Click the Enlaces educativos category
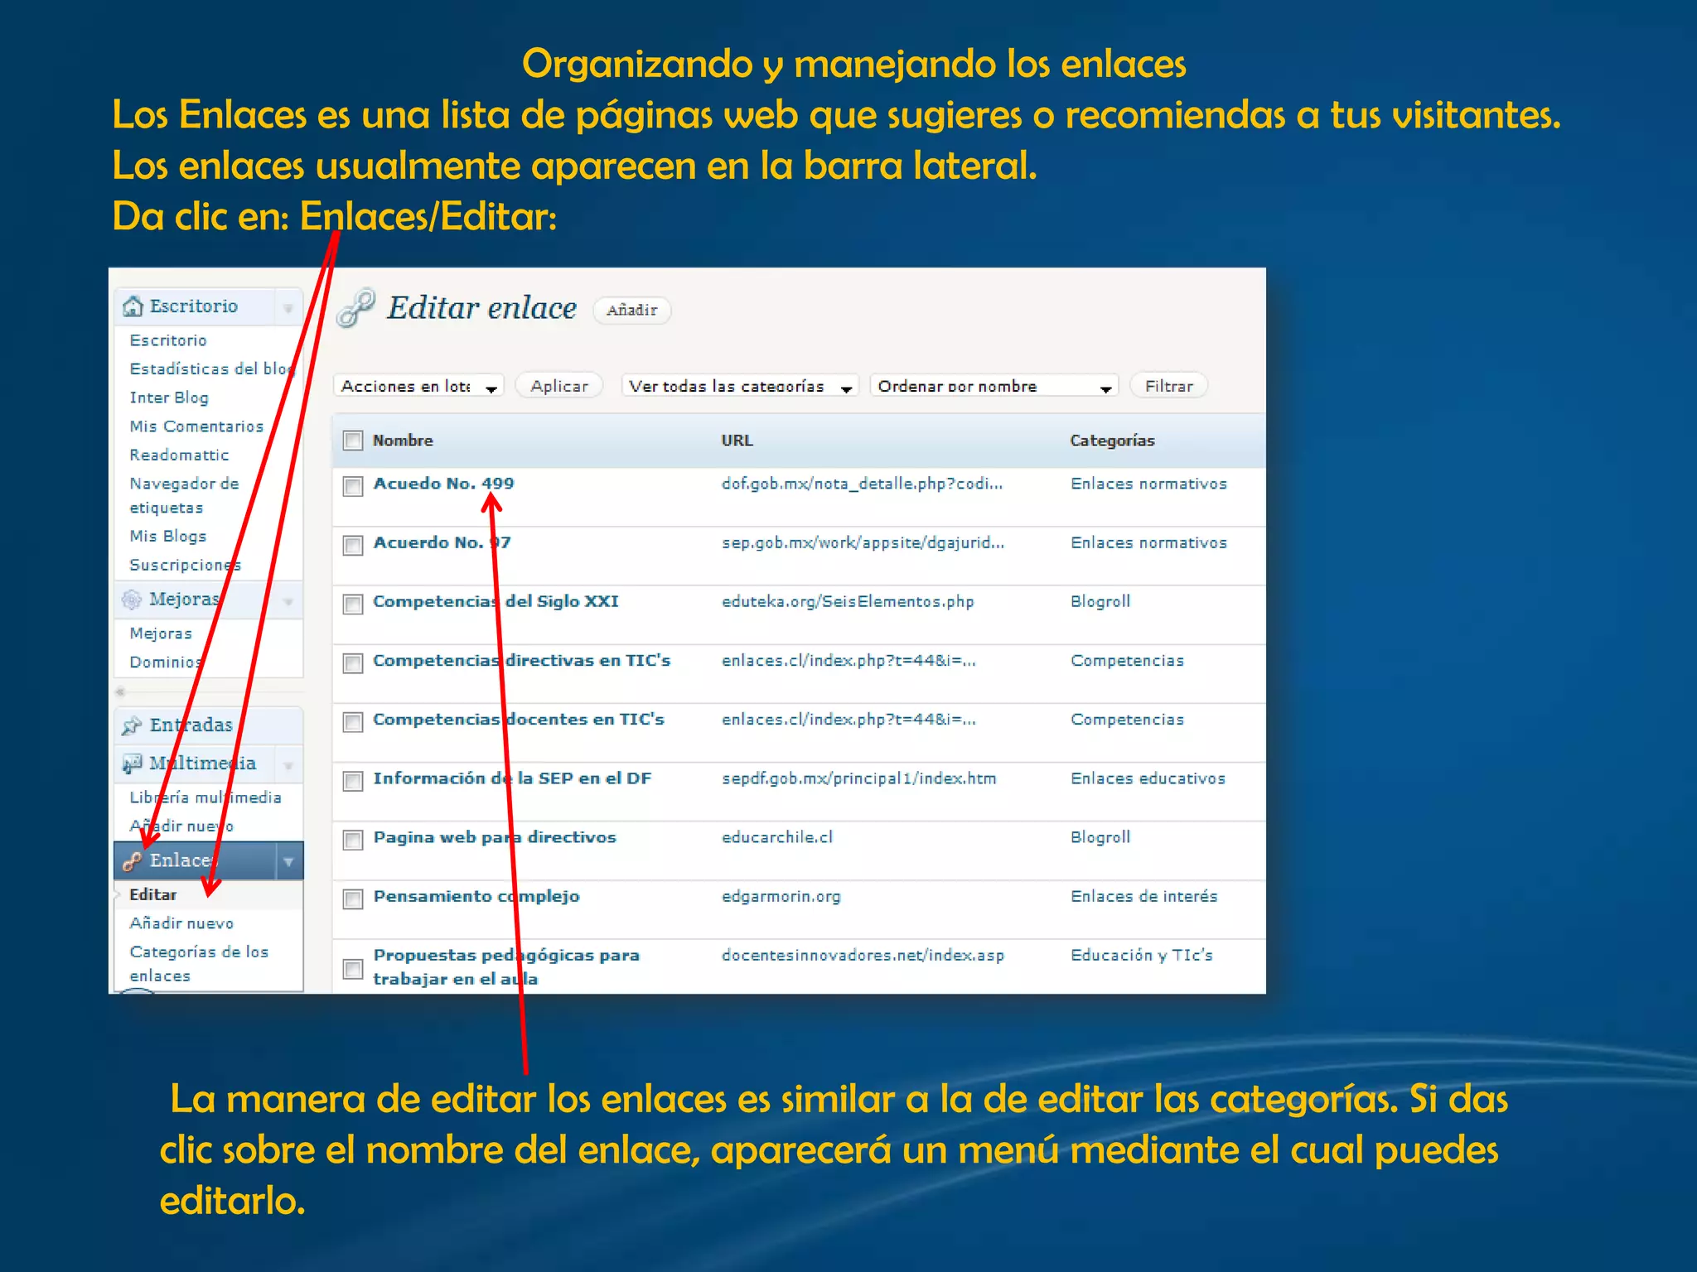Image resolution: width=1697 pixels, height=1272 pixels. pyautogui.click(x=1148, y=778)
